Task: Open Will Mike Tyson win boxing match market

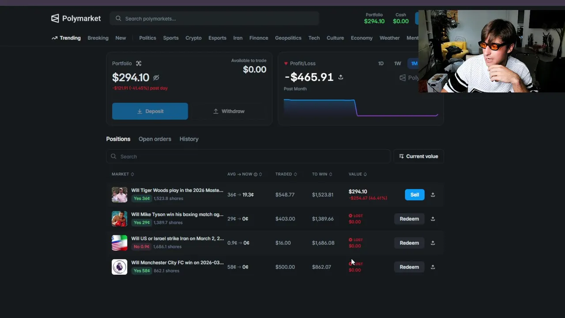Action: 177,215
